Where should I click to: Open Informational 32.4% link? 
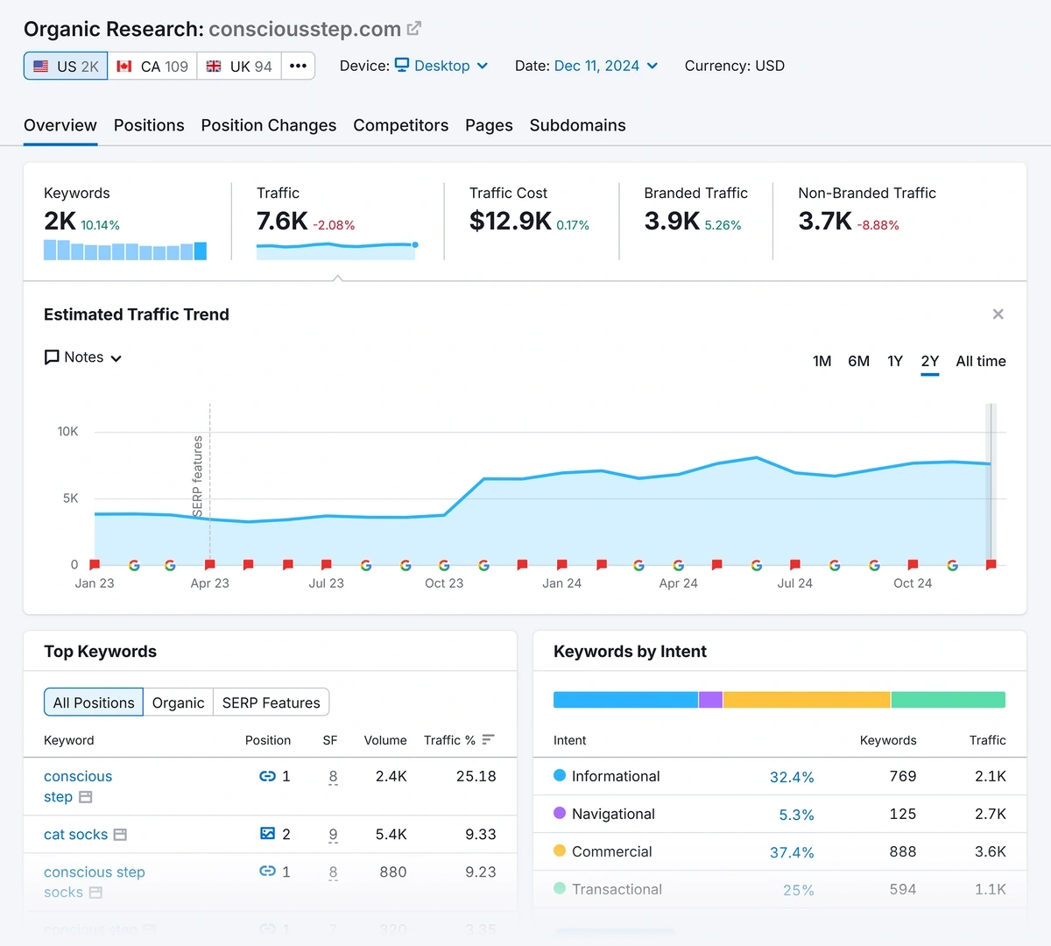coord(792,777)
